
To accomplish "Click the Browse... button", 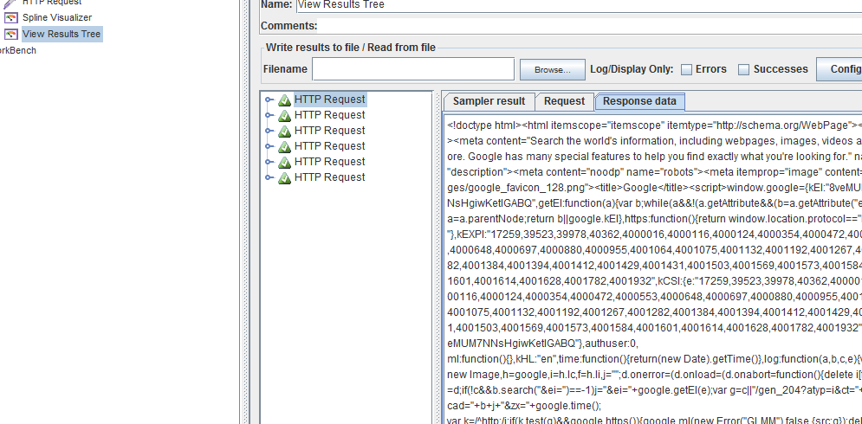I will click(x=553, y=70).
